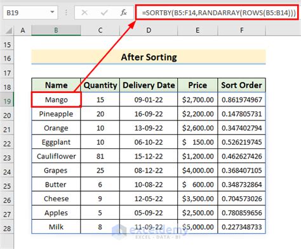301x249 pixels.
Task: Select the Orange cell
Action: click(x=56, y=128)
